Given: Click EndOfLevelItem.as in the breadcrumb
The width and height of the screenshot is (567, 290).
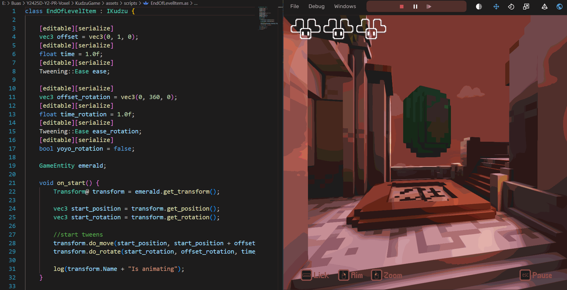Looking at the screenshot, I should point(169,3).
